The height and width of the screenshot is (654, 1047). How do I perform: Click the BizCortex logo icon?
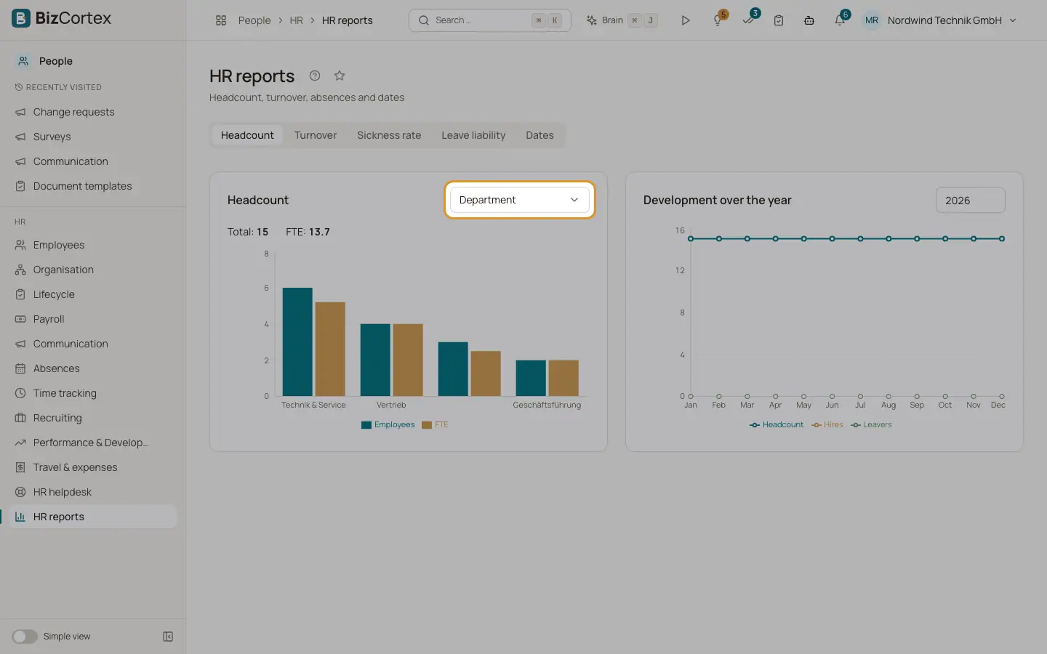click(x=21, y=18)
